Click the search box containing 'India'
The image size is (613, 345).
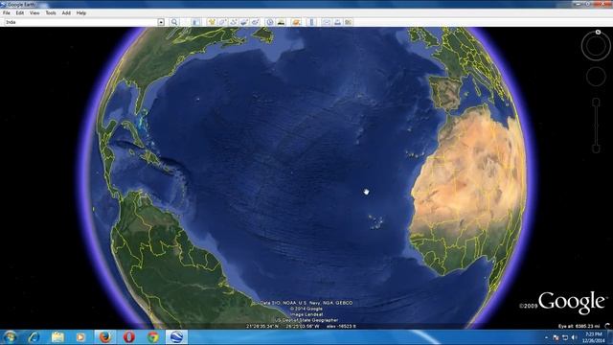80,22
